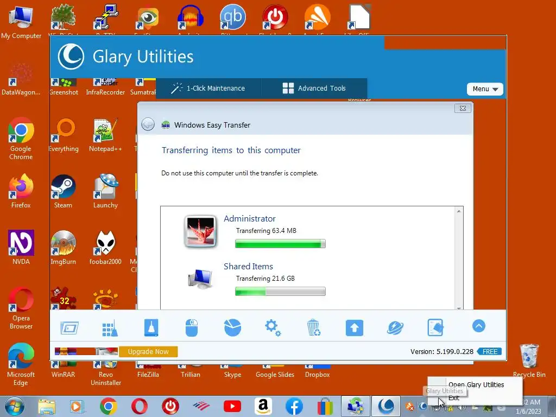Click the File Shredder eraser icon
The height and width of the screenshot is (417, 556).
click(436, 327)
